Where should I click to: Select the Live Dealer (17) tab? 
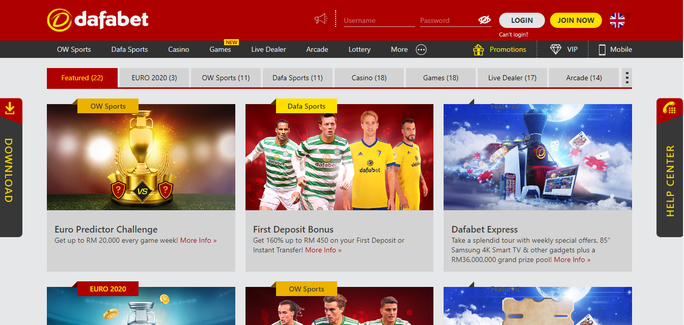pos(512,78)
